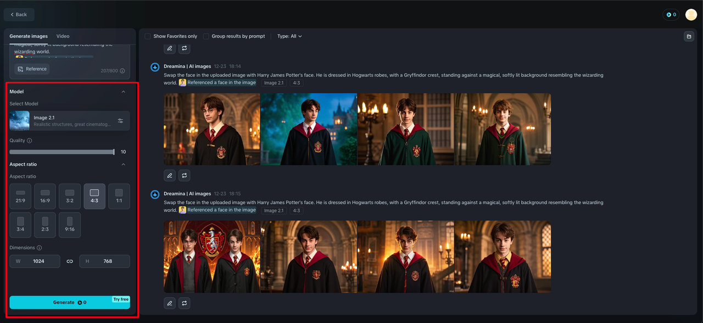Click the edit pencil icon below 18:14 images
Screen dimensions: 703x323
coord(170,176)
